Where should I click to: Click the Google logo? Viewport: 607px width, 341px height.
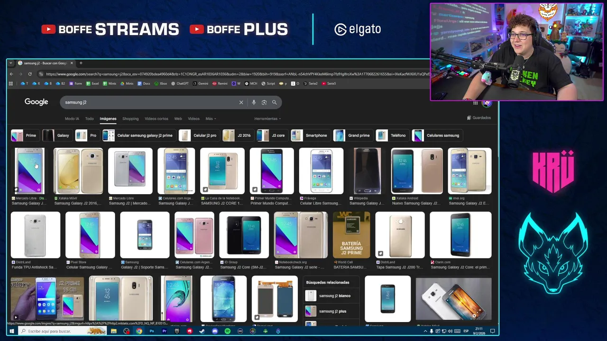37,102
